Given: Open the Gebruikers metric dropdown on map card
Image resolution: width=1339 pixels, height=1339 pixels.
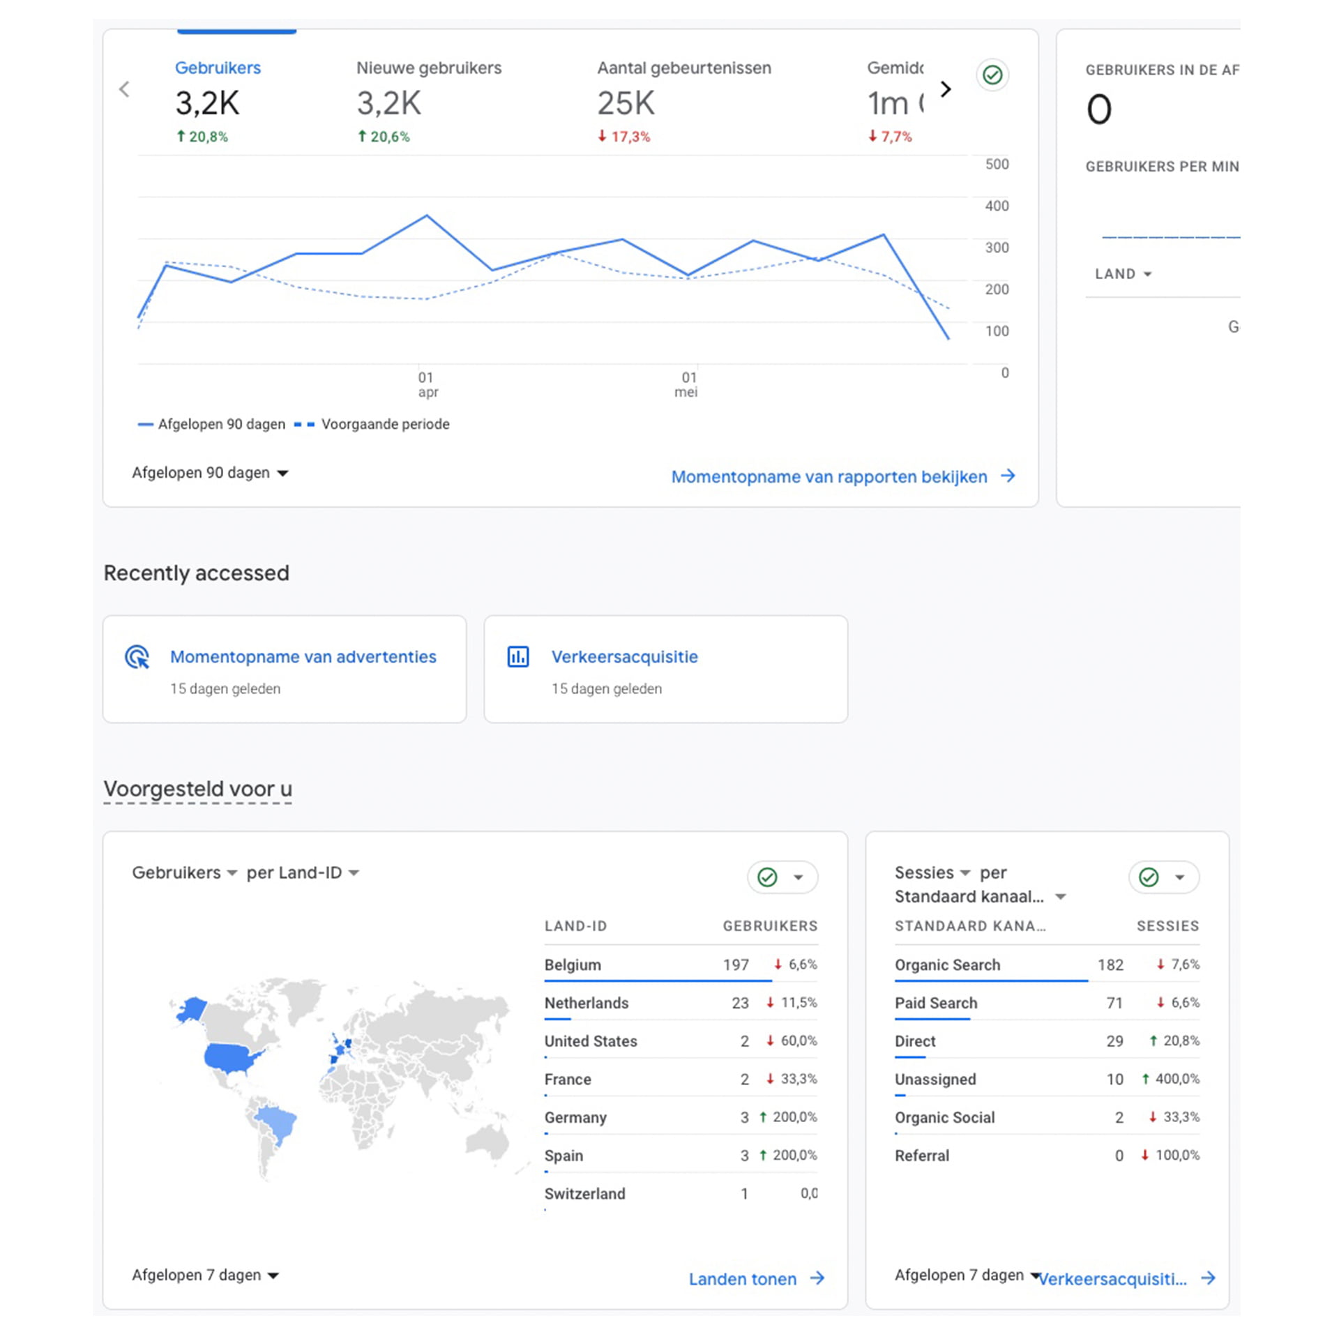Looking at the screenshot, I should (185, 872).
